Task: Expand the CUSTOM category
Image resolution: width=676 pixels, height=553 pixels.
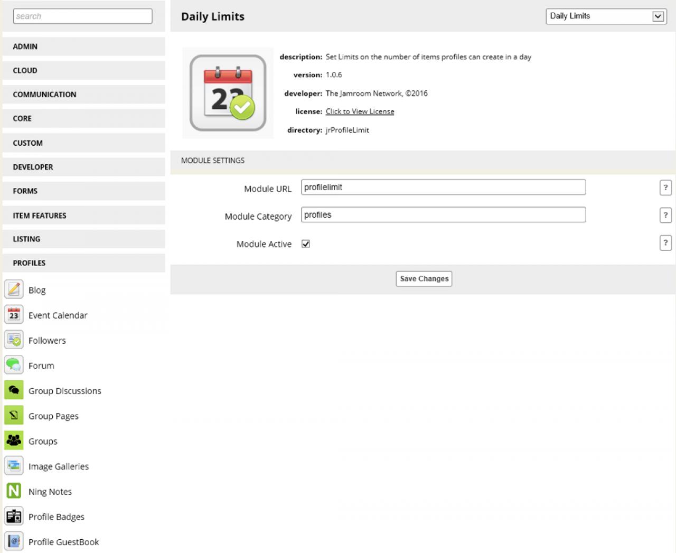Action: coord(83,143)
